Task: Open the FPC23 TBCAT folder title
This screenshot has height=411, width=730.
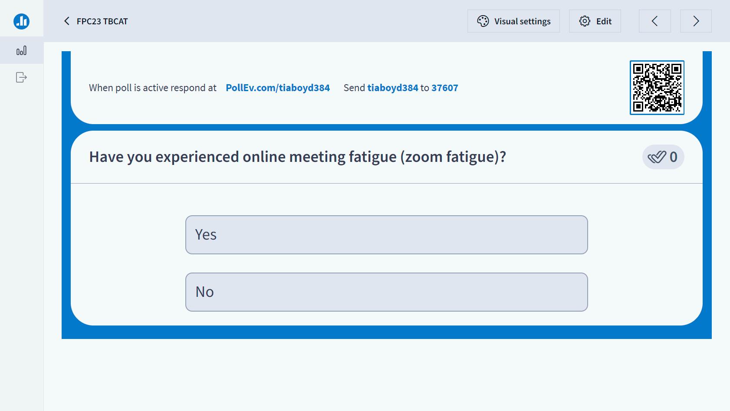Action: click(x=102, y=21)
